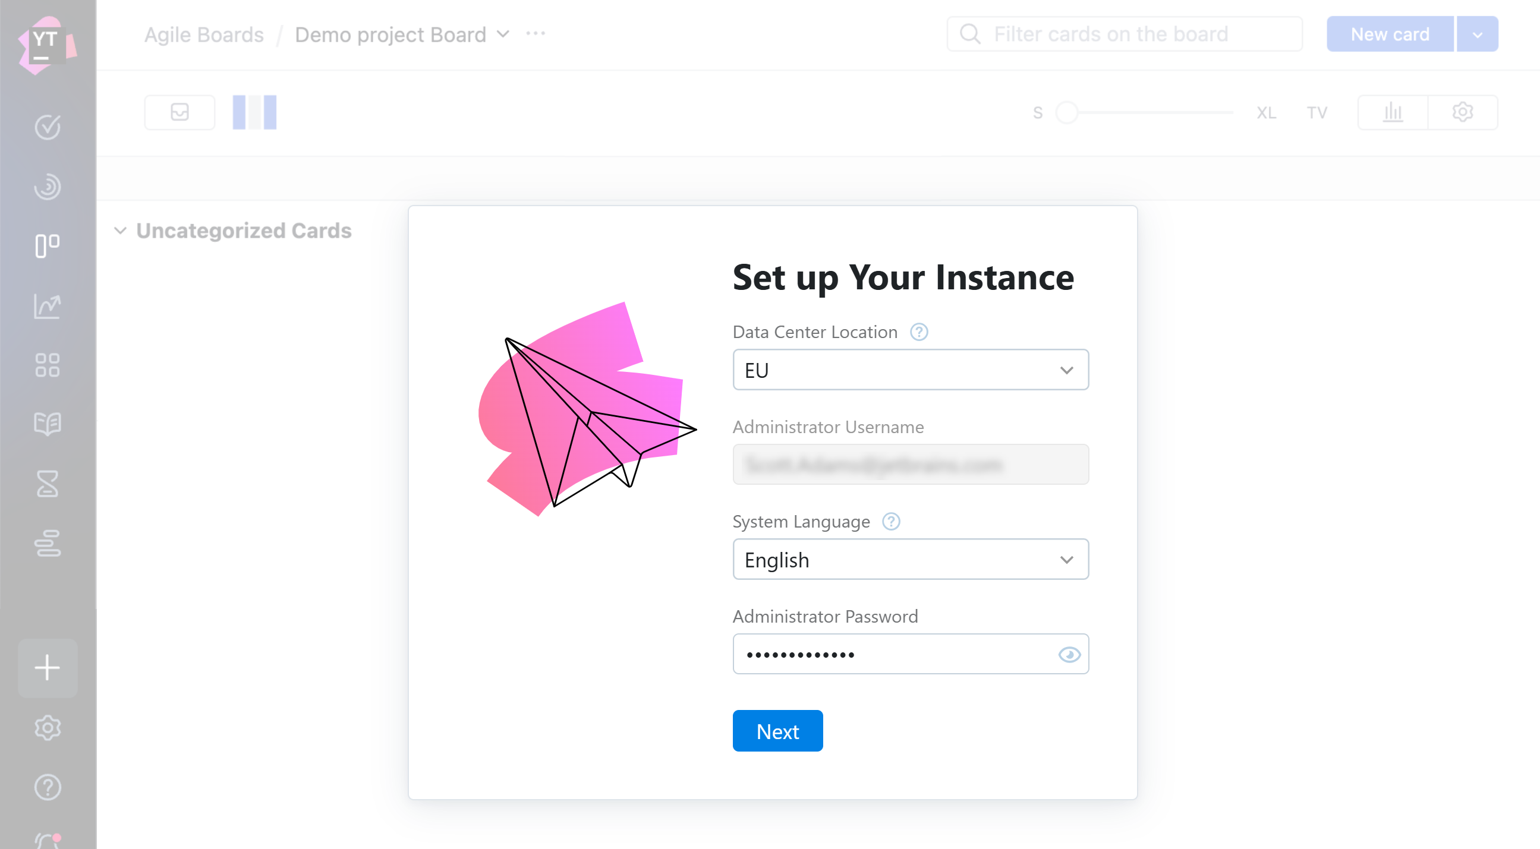Collapse the Uncategorized Cards swimlane
Screen dimensions: 1540x849
pos(120,231)
